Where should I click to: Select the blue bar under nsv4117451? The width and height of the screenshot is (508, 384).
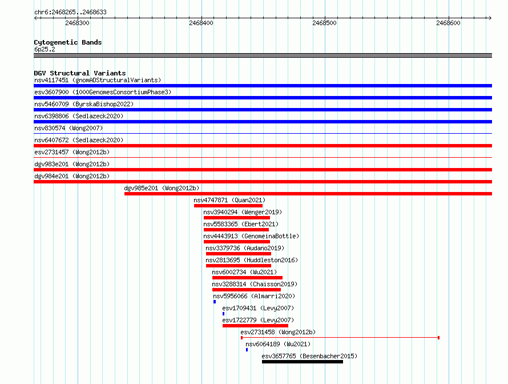coord(263,86)
